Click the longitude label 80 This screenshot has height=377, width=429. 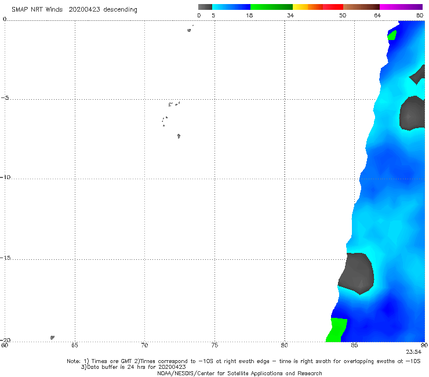pyautogui.click(x=284, y=345)
